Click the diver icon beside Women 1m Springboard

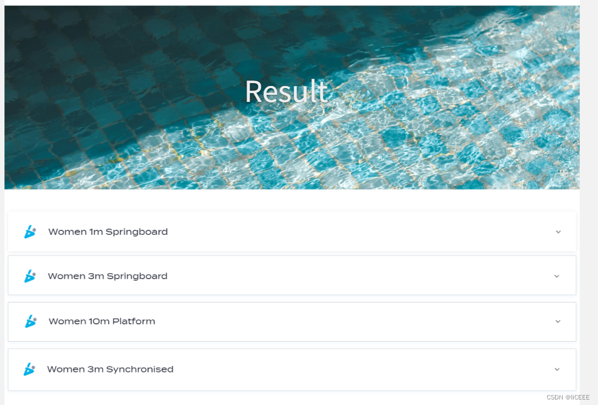tap(30, 232)
